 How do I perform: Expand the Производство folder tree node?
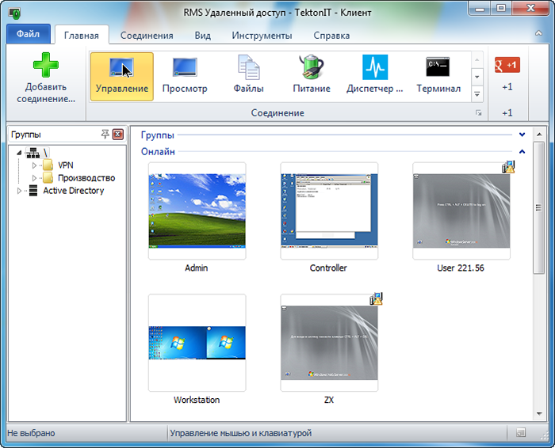pyautogui.click(x=34, y=178)
